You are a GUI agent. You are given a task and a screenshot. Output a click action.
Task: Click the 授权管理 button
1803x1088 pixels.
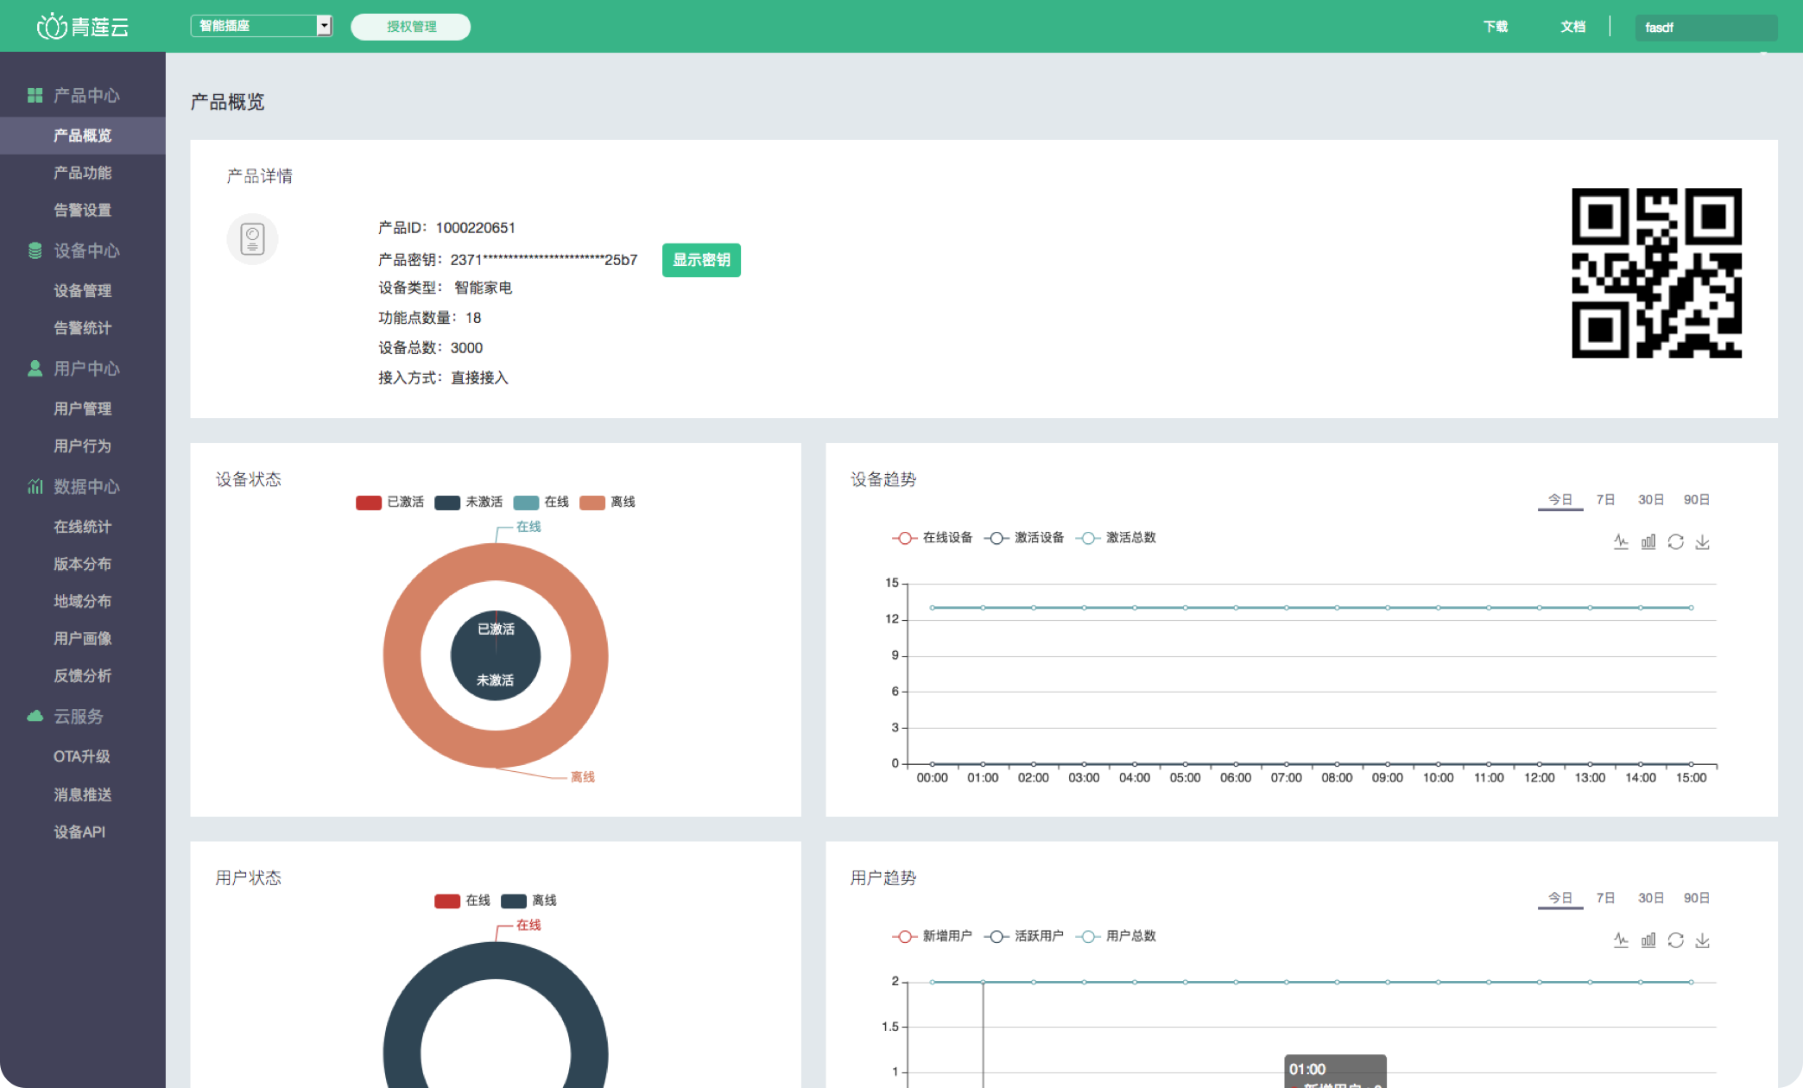[411, 27]
